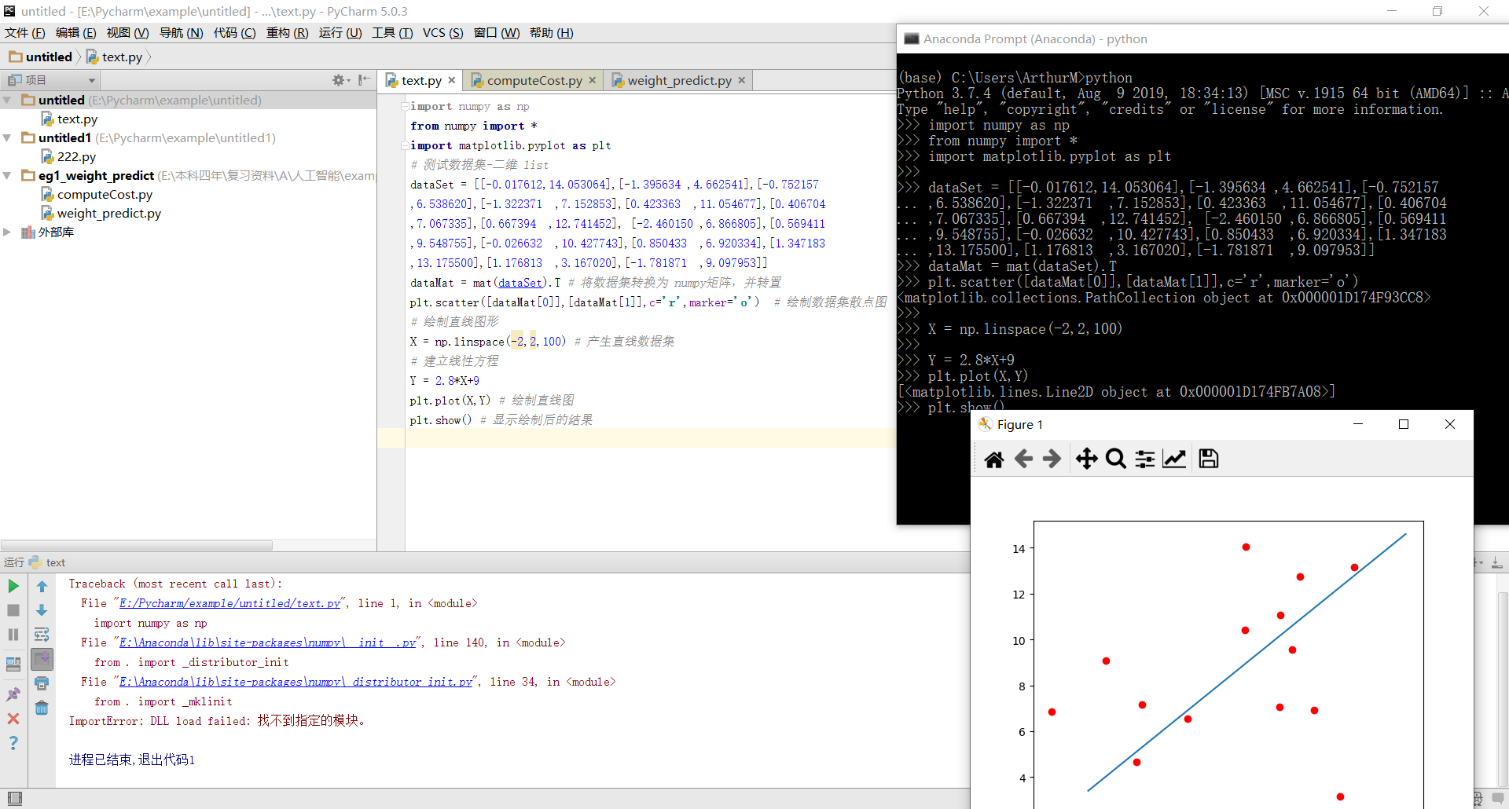This screenshot has width=1509, height=809.
Task: Select the Pan tool in Figure 1
Action: [1086, 459]
